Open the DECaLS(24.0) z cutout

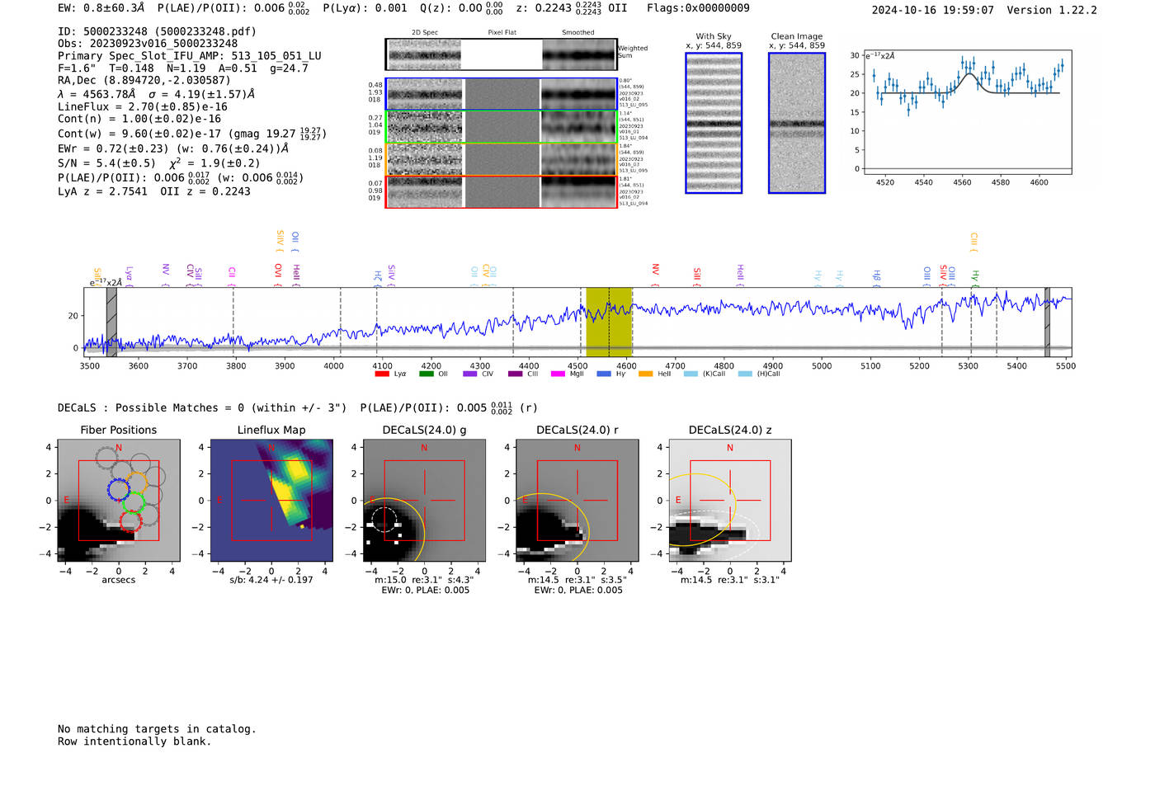coord(730,501)
